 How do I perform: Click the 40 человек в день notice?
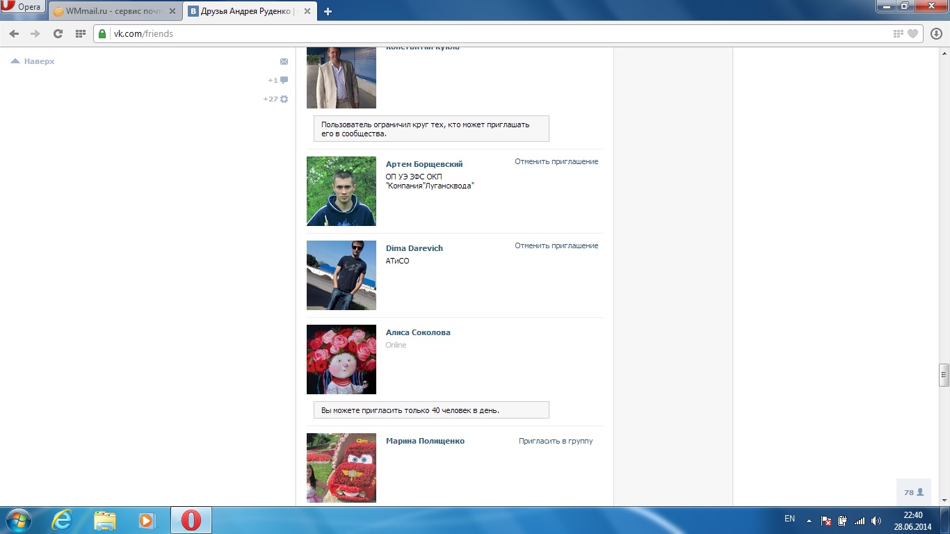pyautogui.click(x=431, y=410)
